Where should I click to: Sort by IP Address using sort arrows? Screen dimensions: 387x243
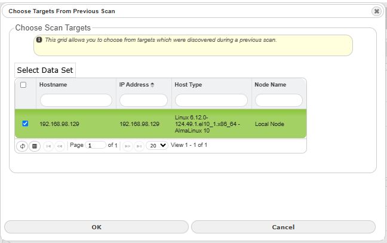pos(152,85)
